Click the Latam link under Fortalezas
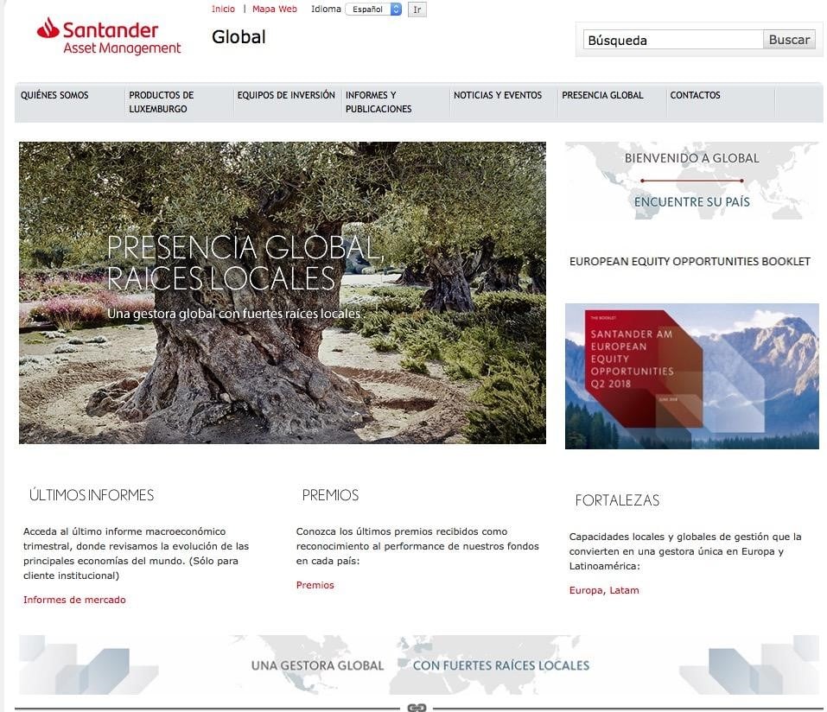 624,590
